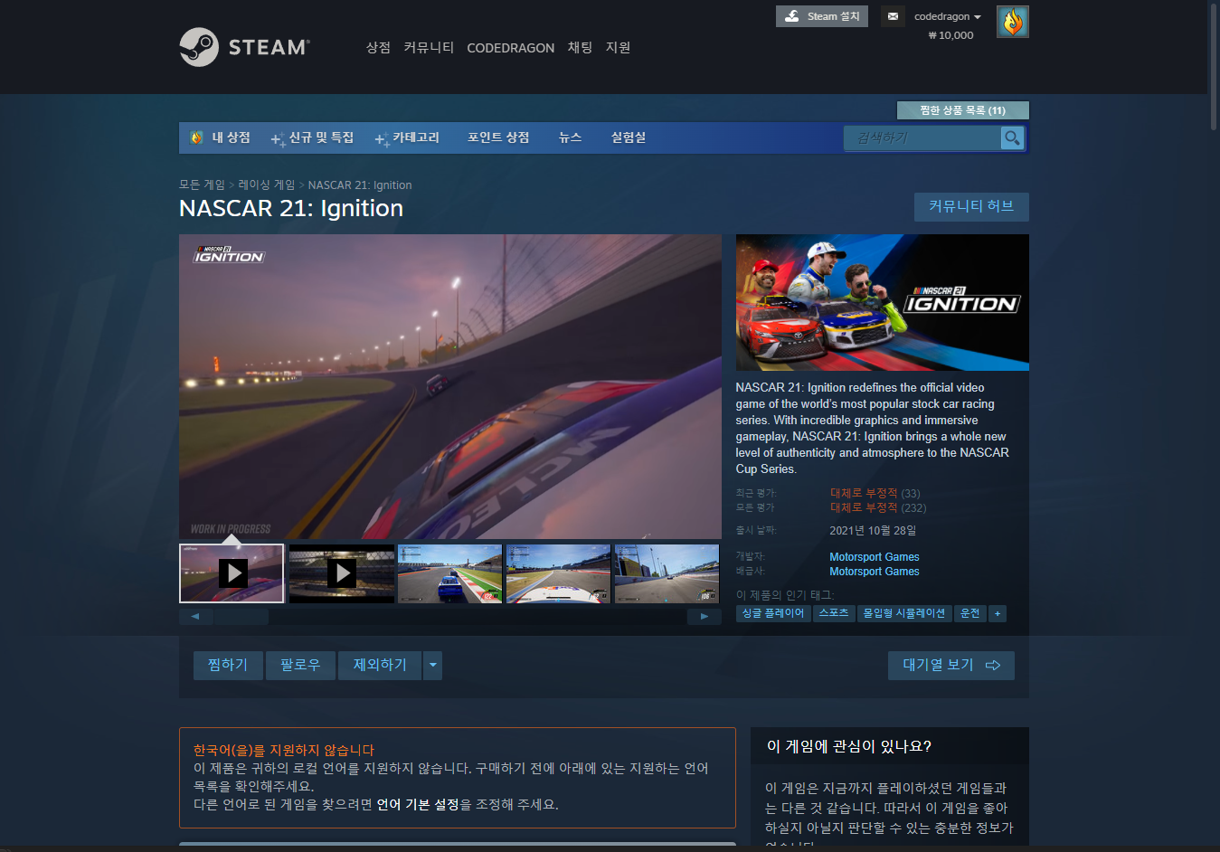Open the flame profile avatar

click(x=1012, y=22)
